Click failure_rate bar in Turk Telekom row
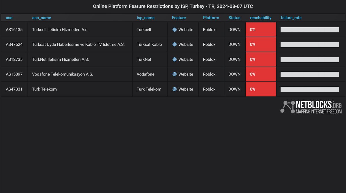Viewport: 346px width, 193px height. [x=310, y=89]
